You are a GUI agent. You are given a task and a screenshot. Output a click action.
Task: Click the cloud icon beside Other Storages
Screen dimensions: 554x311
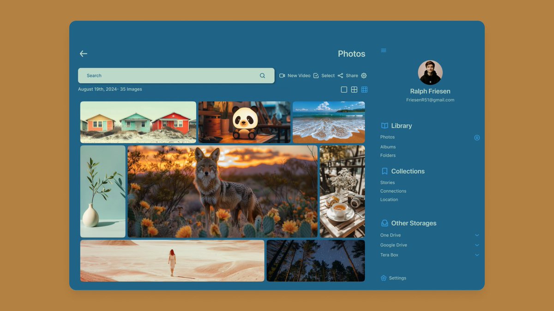click(384, 223)
